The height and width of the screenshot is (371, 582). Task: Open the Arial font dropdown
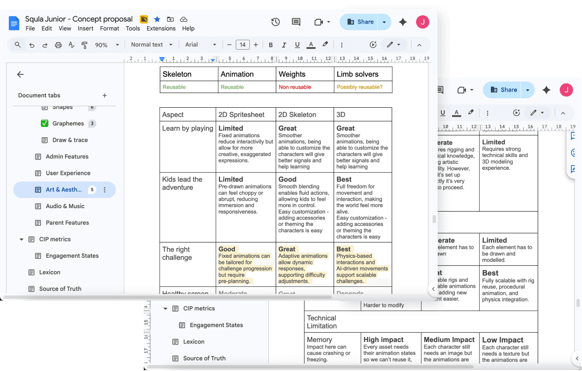click(200, 44)
